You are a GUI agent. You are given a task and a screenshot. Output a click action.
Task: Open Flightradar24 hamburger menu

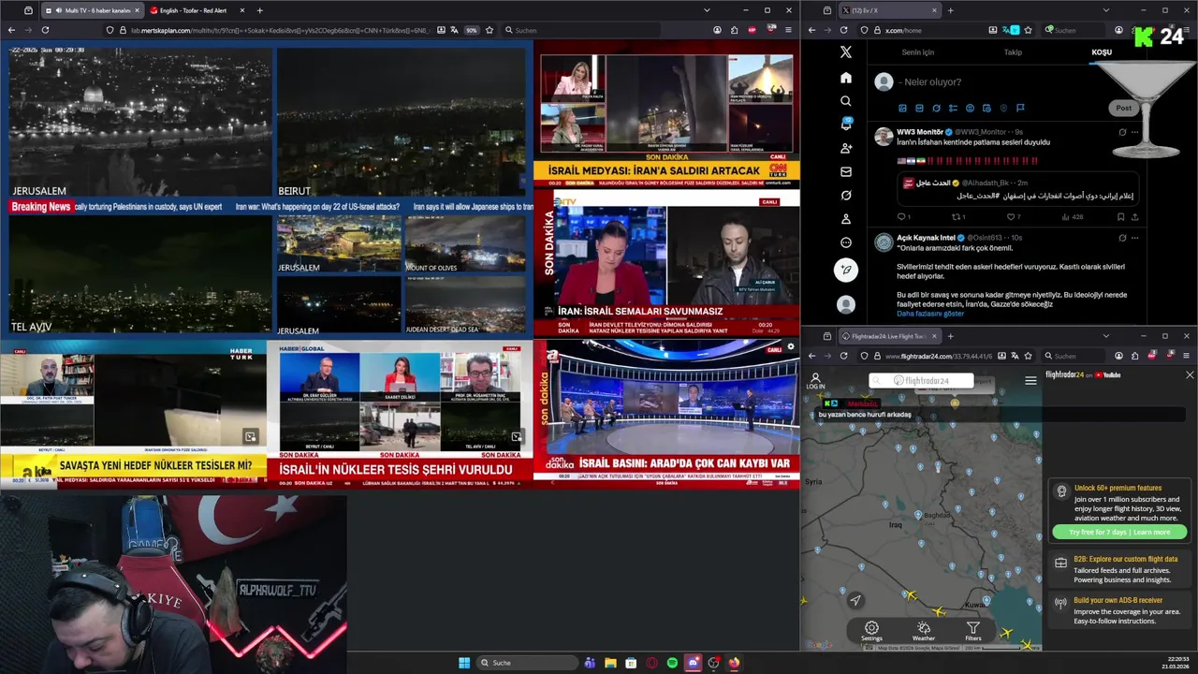click(x=1030, y=380)
